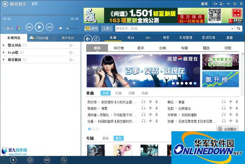245x164 pixels.
Task: Open the 游戏 button with gamepad icon
Action: pyautogui.click(x=91, y=29)
